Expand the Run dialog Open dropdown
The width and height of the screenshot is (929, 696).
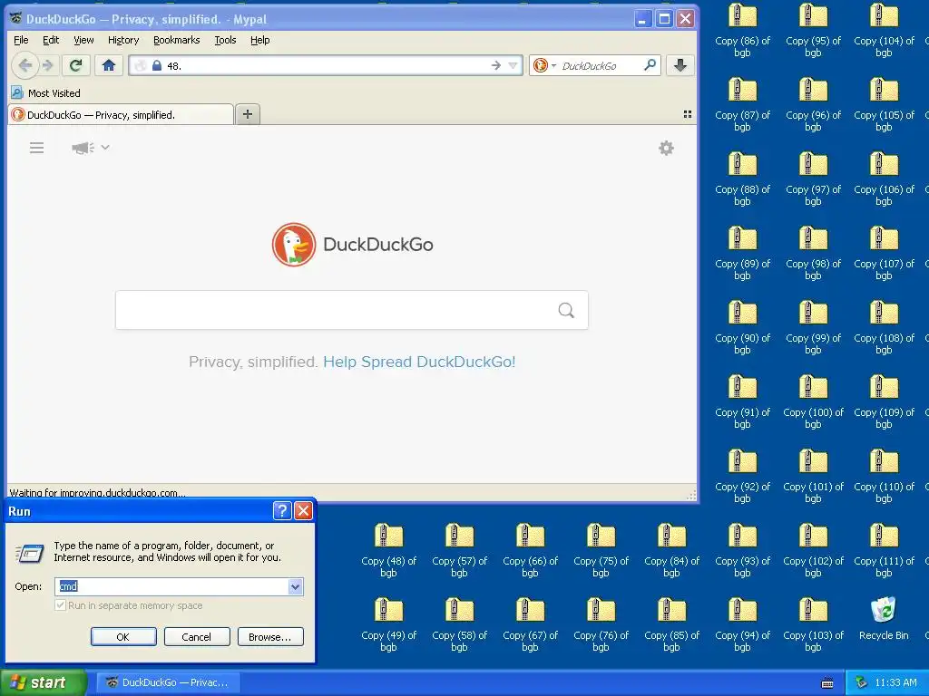tap(295, 586)
